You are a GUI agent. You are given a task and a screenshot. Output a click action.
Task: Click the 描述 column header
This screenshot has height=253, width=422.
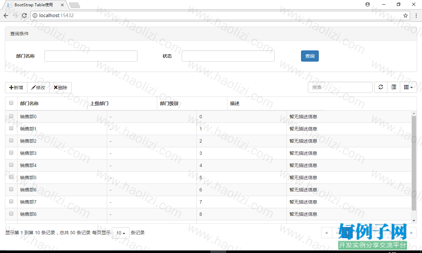pyautogui.click(x=276, y=103)
